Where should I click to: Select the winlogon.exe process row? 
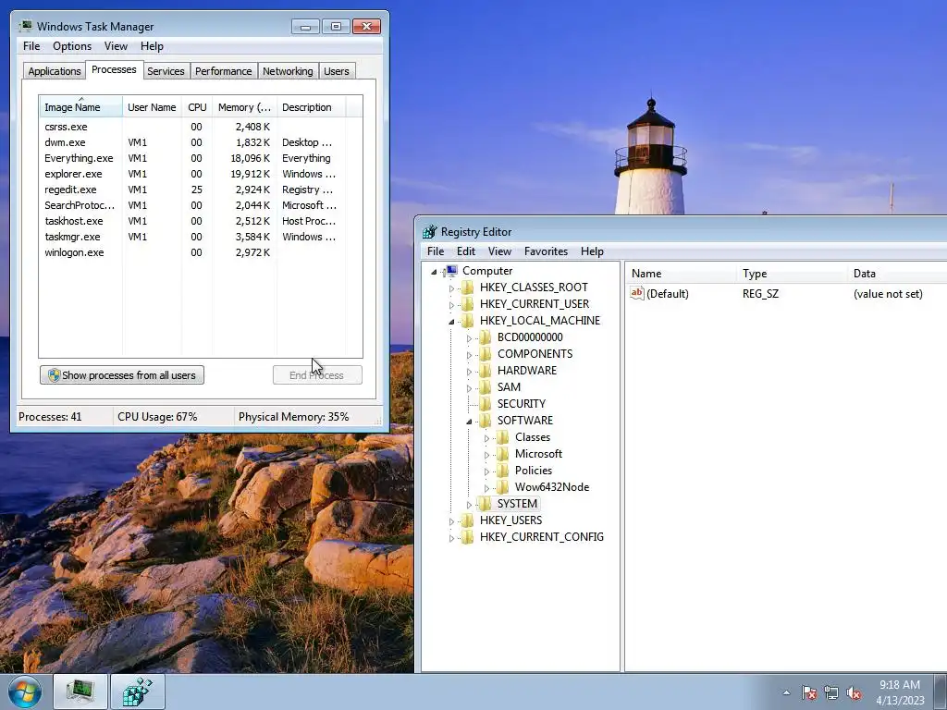click(x=201, y=252)
